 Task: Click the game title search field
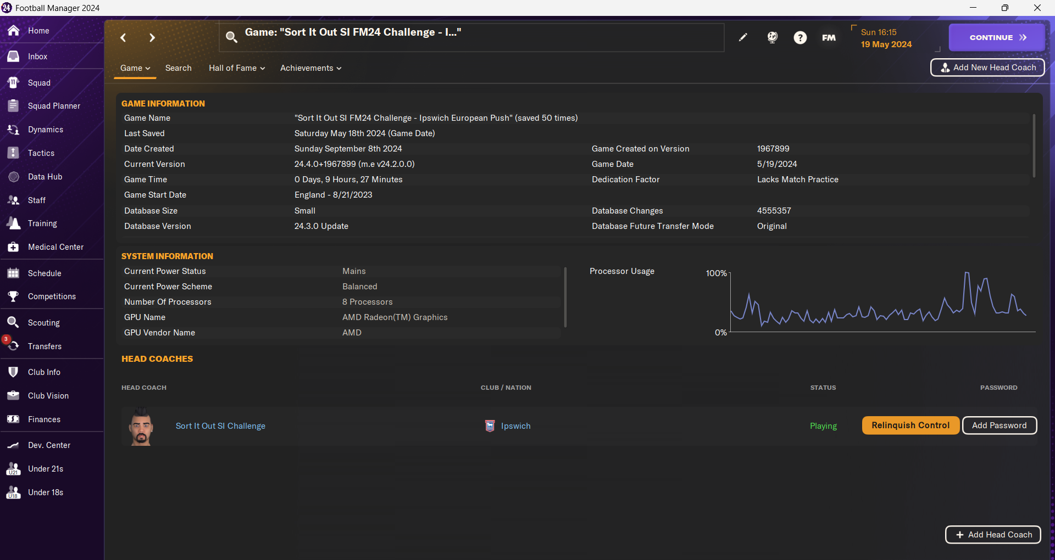pos(471,37)
